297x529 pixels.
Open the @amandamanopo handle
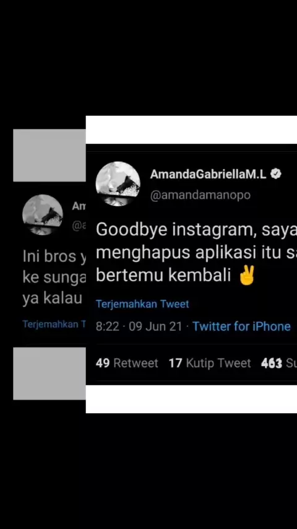pos(200,195)
